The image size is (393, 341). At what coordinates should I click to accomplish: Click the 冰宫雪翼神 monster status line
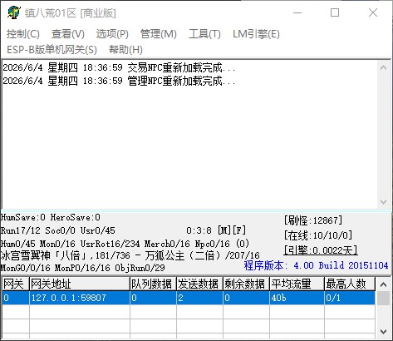tap(130, 255)
